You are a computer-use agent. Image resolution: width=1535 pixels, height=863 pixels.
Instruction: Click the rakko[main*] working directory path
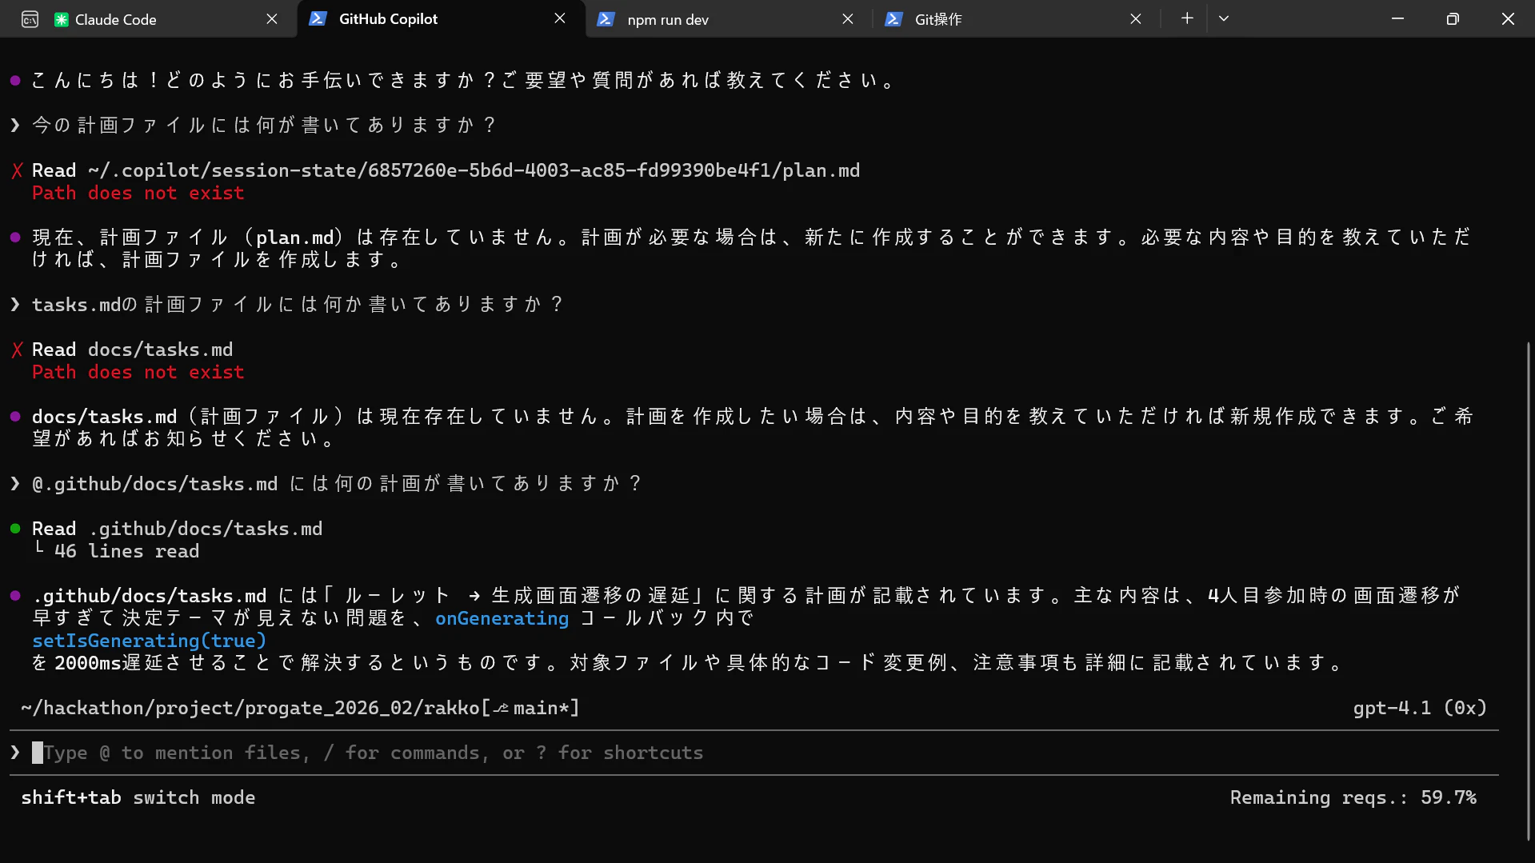click(x=300, y=708)
